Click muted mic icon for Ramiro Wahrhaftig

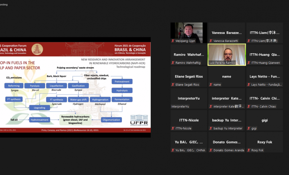pyautogui.click(x=173, y=63)
